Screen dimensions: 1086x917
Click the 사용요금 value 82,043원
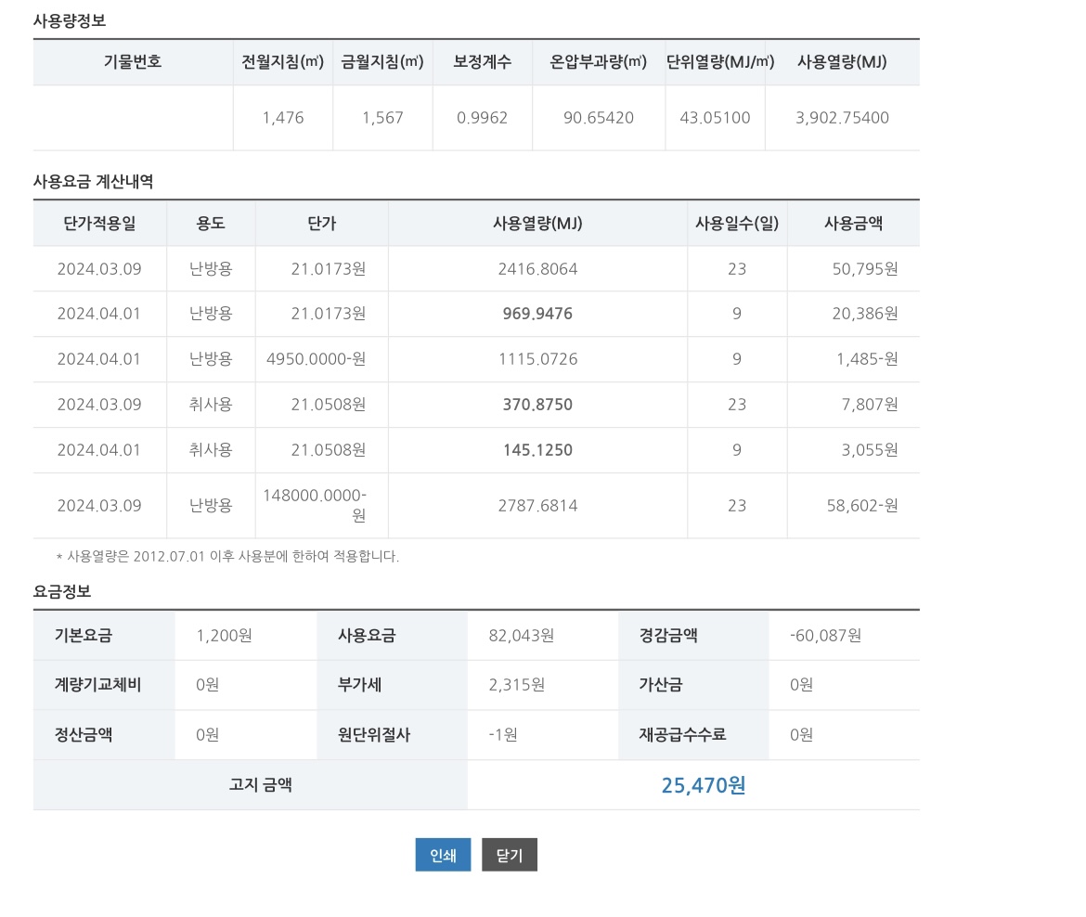[x=521, y=636]
